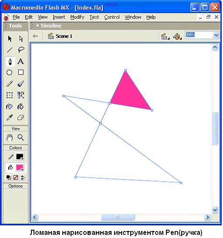Screen dimensions: 223x238
Task: Activate the Pen tool
Action: coord(10,61)
